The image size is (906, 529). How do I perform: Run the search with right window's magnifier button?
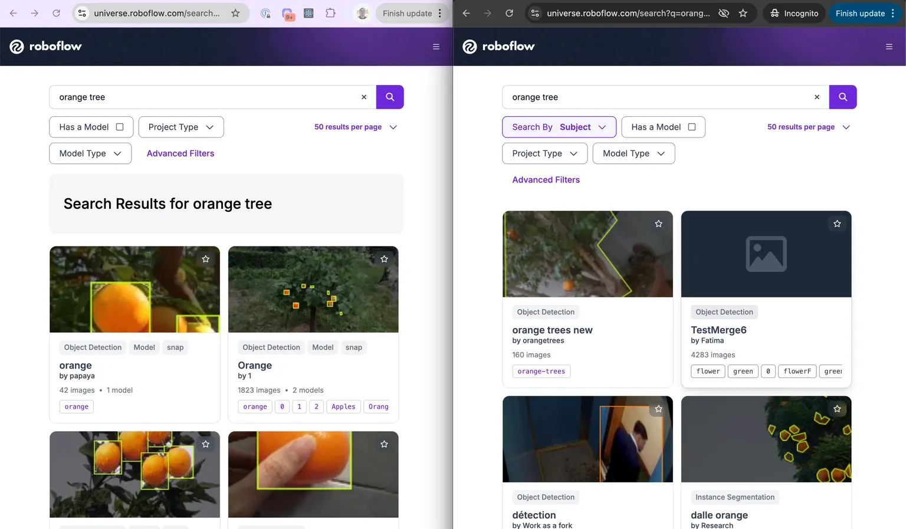tap(843, 97)
